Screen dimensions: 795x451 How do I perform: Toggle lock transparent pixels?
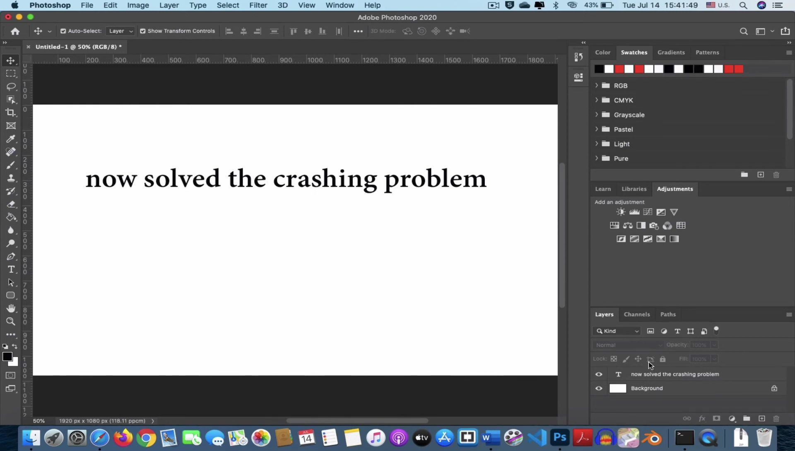(x=614, y=359)
